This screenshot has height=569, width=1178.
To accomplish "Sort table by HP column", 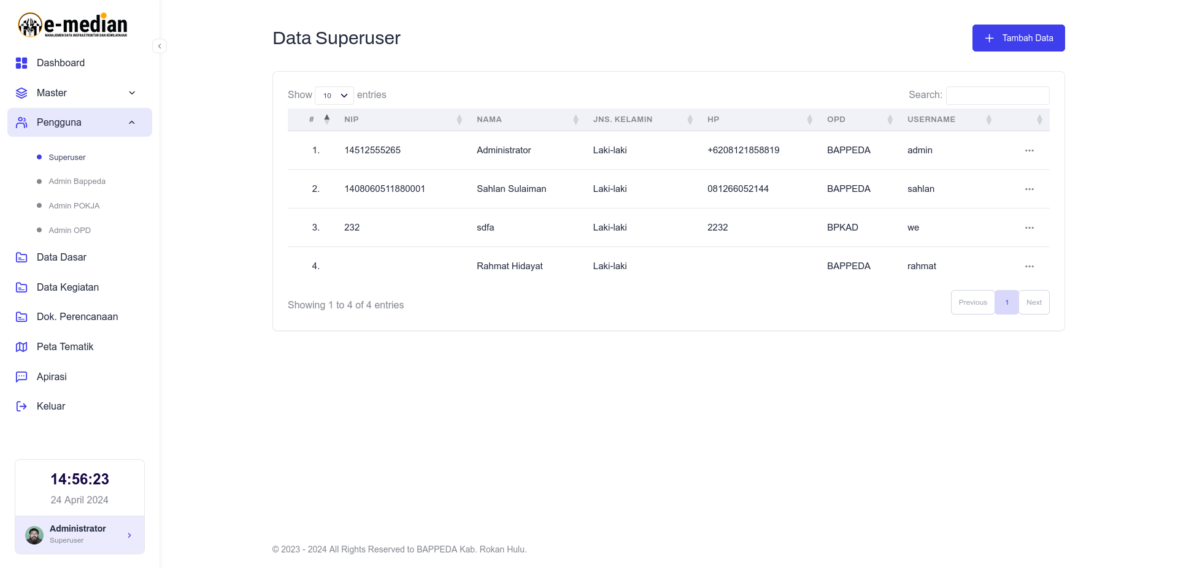I will 758,120.
